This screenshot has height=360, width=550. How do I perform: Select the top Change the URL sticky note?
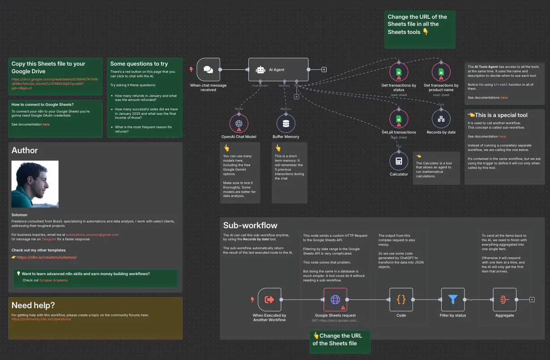[420, 29]
